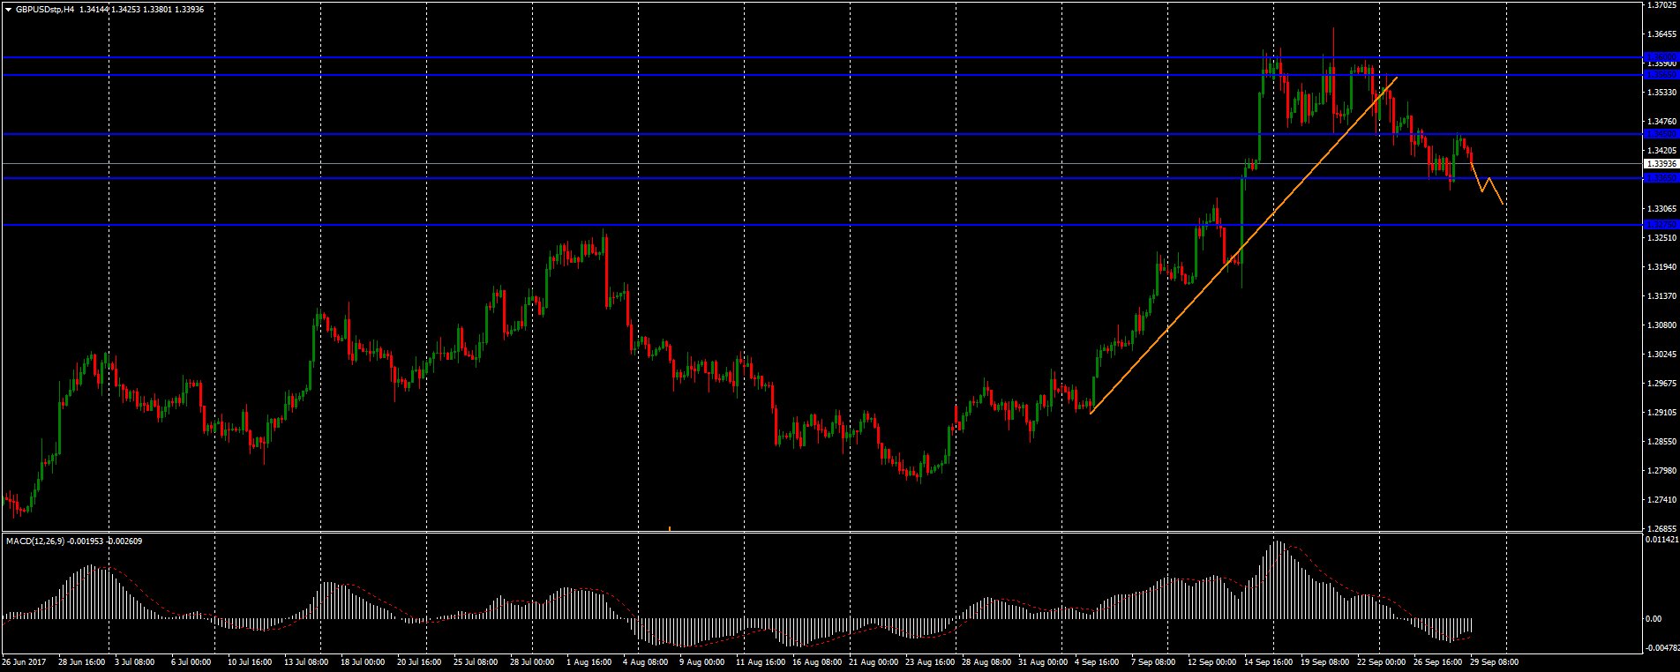Viewport: 1680px width, 672px height.
Task: Click the 1.29105 price scale value
Action: coord(1662,413)
